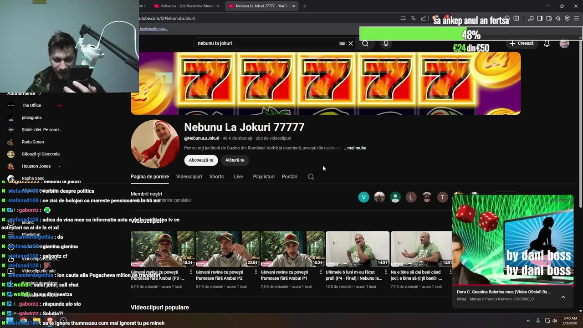
Task: Click mini player title Doru C. Geanina
Action: (x=504, y=292)
